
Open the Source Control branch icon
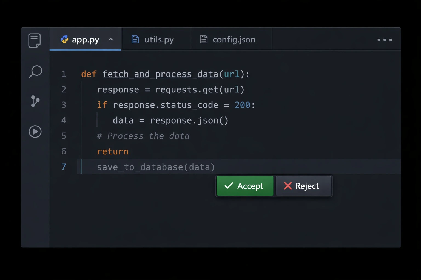point(35,101)
